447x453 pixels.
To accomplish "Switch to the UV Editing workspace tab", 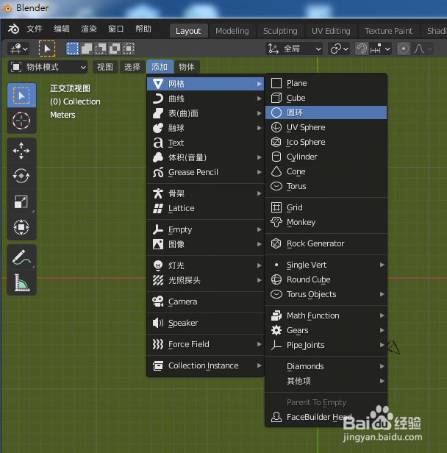I will pyautogui.click(x=331, y=31).
